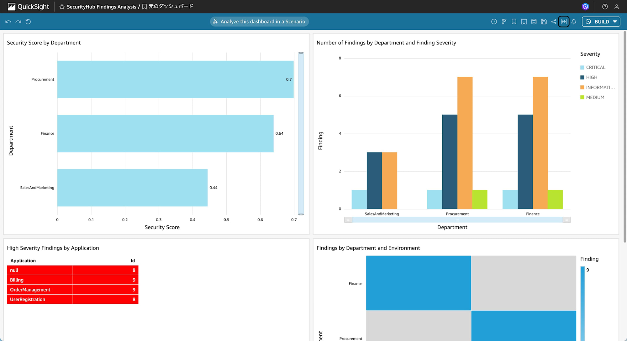627x341 pixels.
Task: Select the CRITICAL legend entry
Action: [593, 67]
